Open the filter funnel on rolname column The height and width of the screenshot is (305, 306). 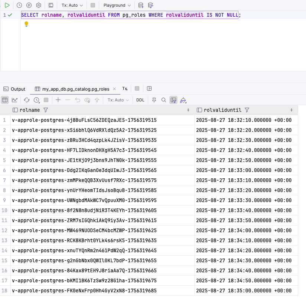point(45,110)
